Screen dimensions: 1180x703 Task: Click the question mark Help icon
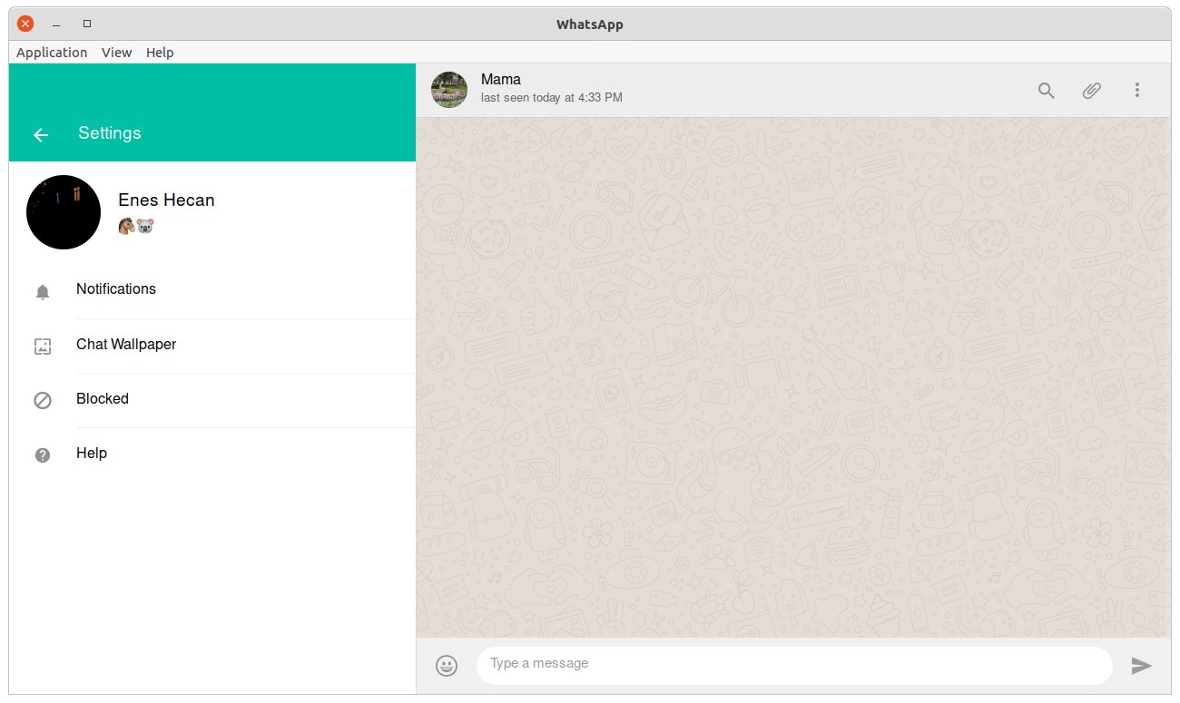click(x=43, y=454)
